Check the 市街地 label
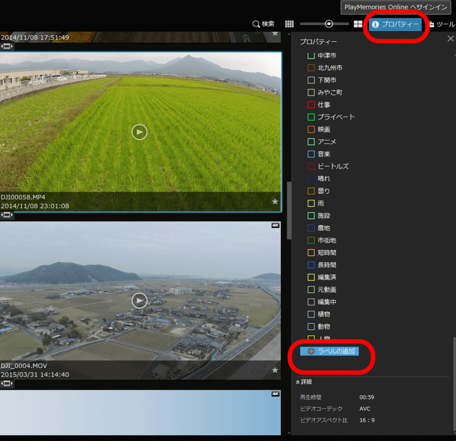Viewport: 456px width, 441px height. tap(311, 240)
